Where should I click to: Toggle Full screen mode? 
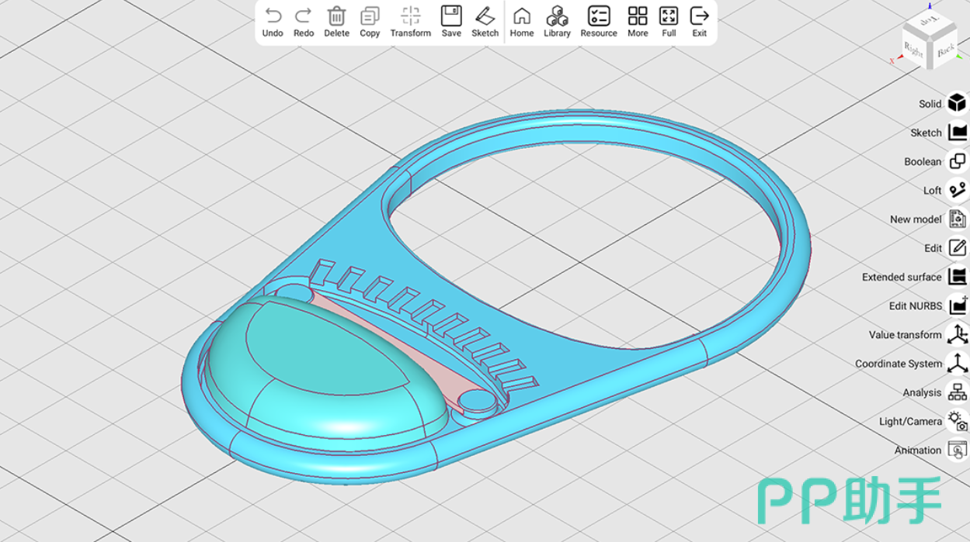tap(669, 16)
